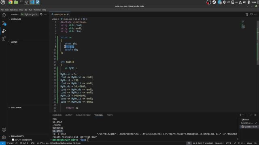Launch Chrome from the top panel
This screenshot has height=145, width=259.
(11, 2)
